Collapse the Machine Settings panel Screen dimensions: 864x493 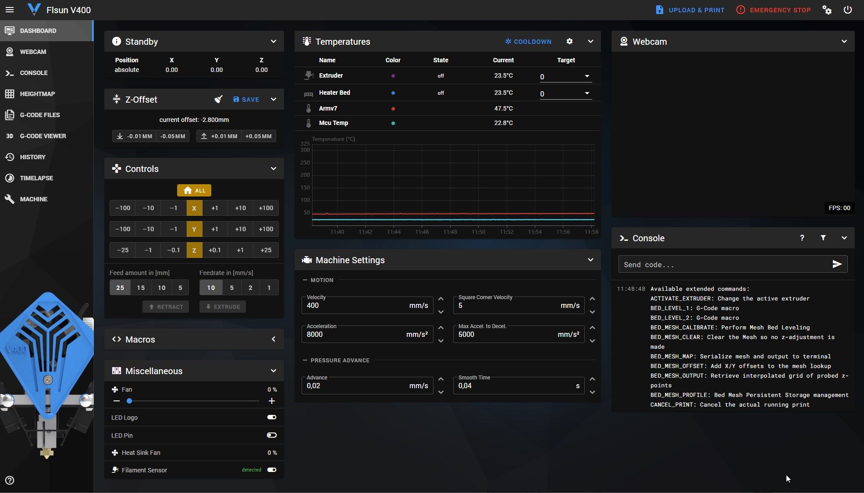click(590, 260)
